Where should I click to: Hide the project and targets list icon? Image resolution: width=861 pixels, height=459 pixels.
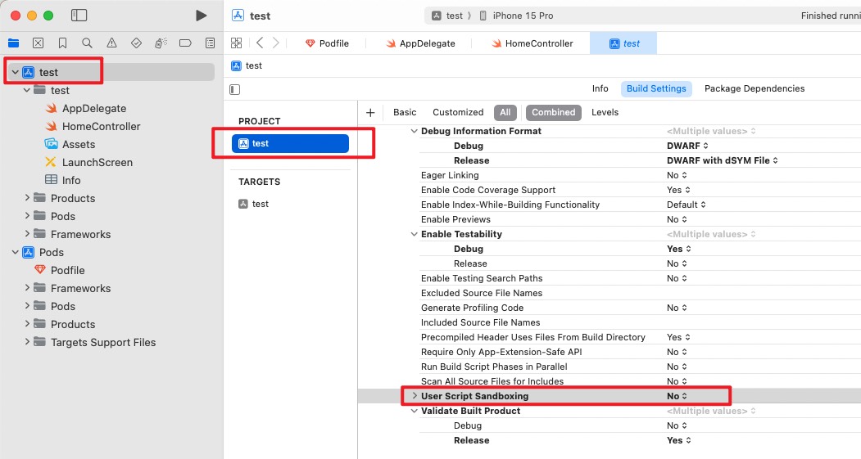pyautogui.click(x=235, y=89)
